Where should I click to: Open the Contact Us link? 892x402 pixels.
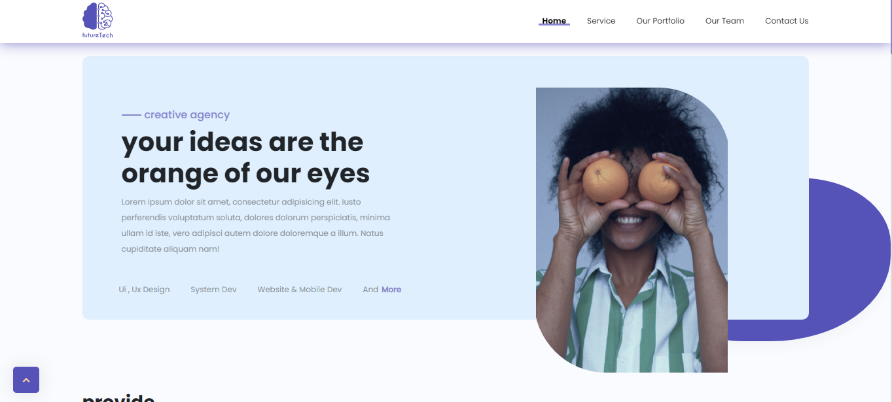tap(787, 21)
